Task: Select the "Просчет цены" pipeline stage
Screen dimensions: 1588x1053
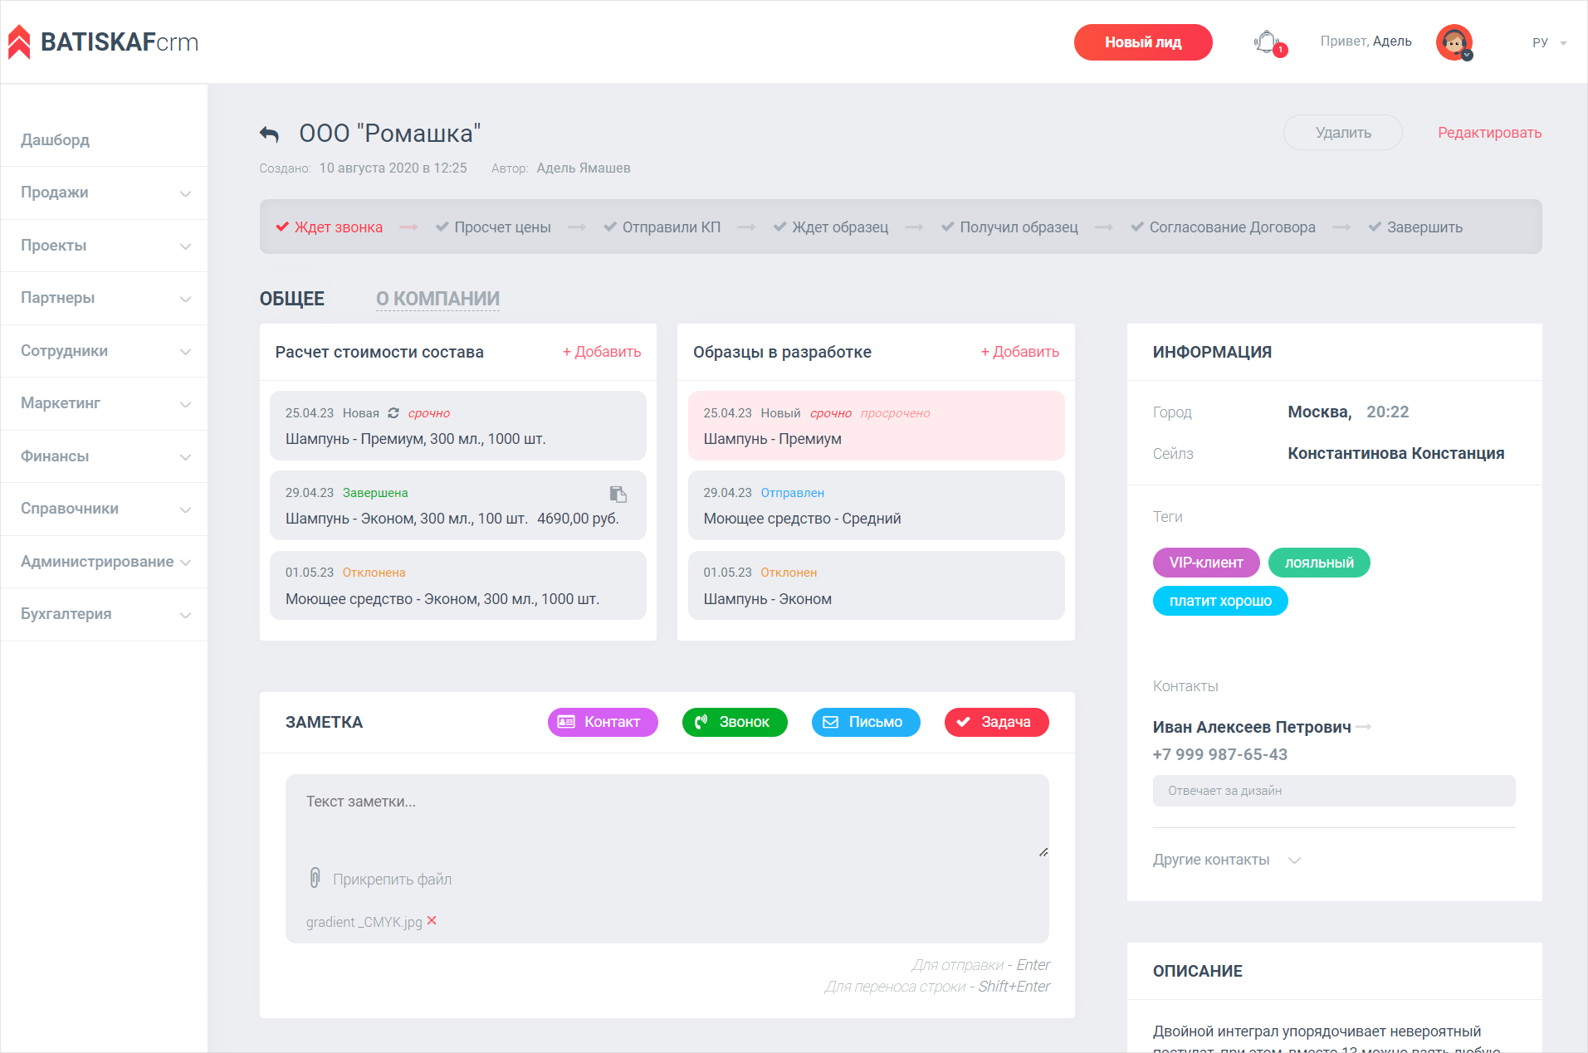Action: tap(493, 227)
